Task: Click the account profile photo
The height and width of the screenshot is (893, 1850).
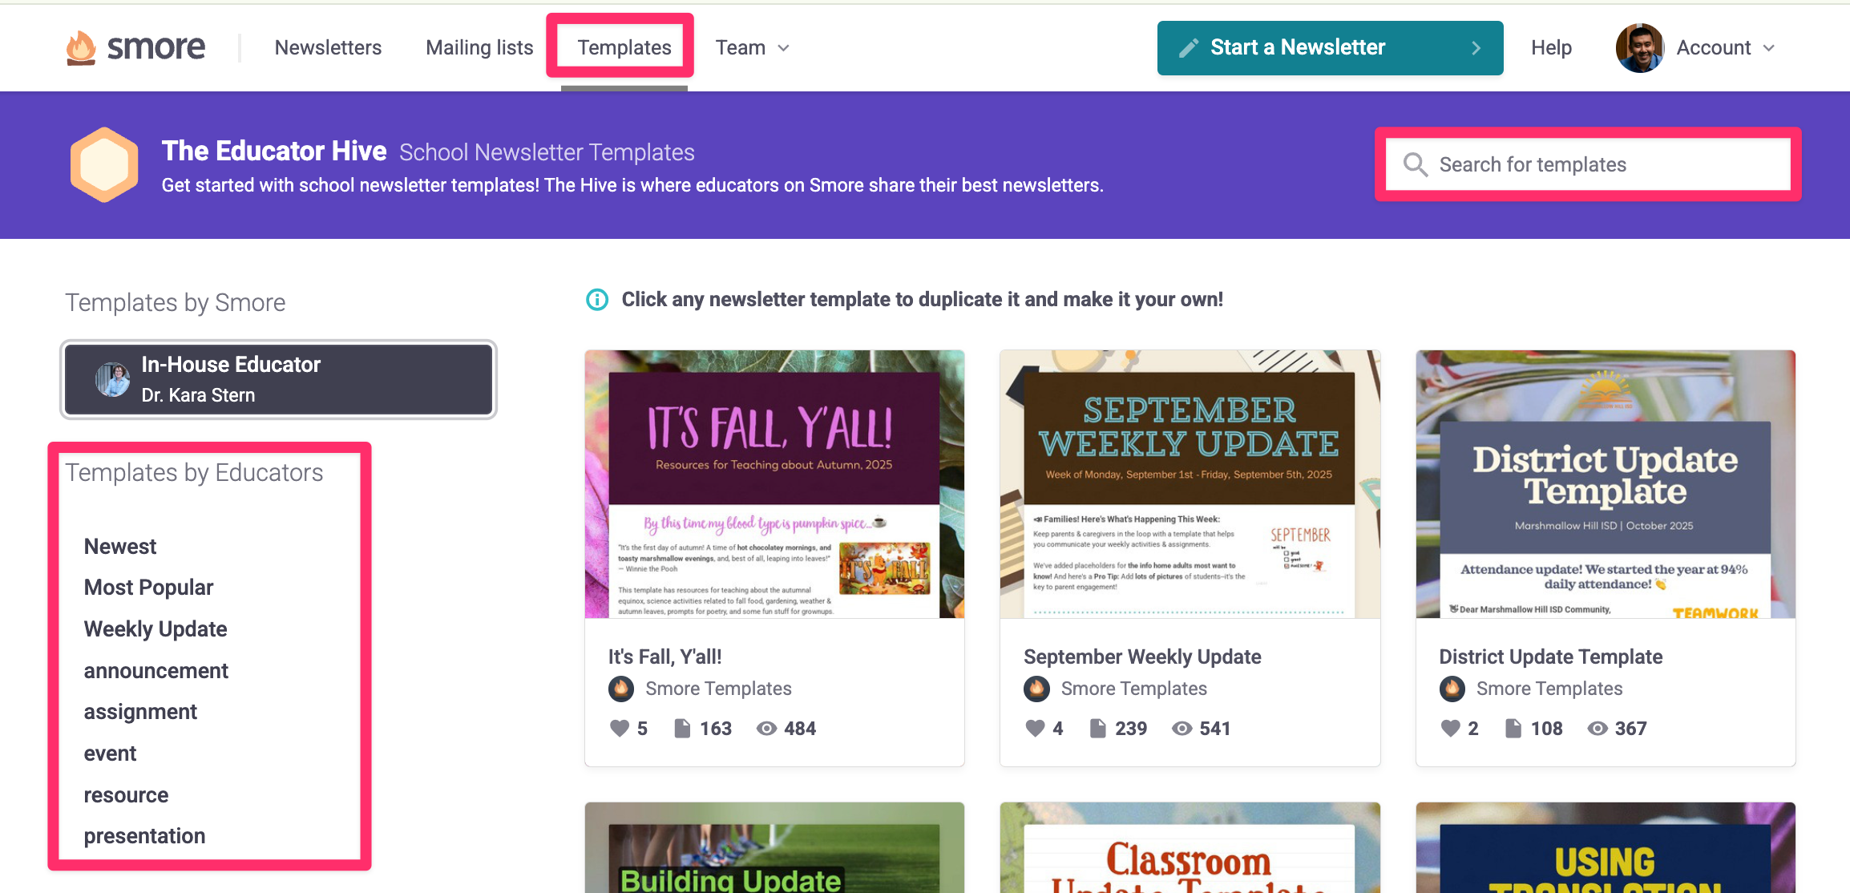Action: (x=1640, y=48)
